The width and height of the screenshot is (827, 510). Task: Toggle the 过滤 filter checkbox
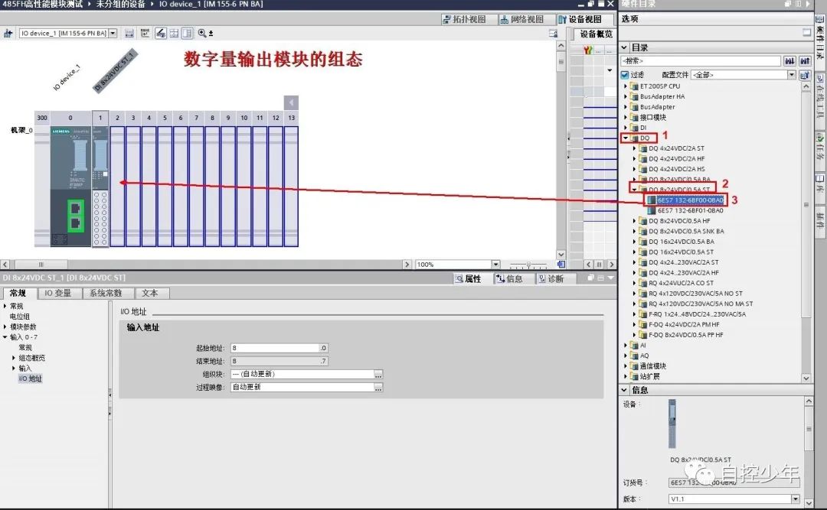pos(625,75)
